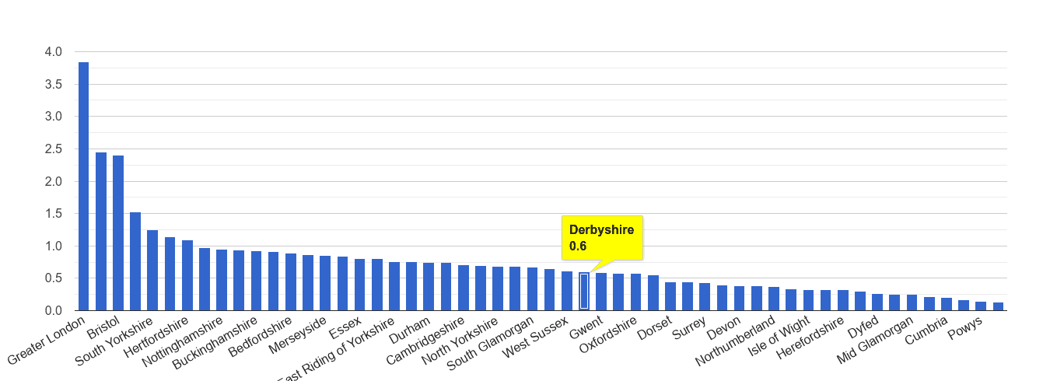Click the Oxfordshire bar
Viewport: 1050px width, 381px height.
coord(635,292)
